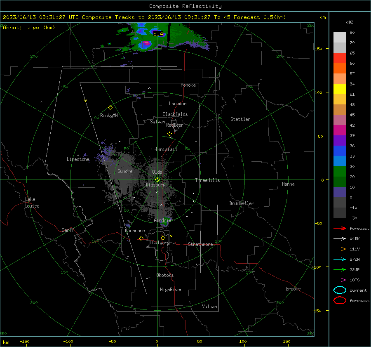The image size is (371, 347).
Task: Click the Lake Louise label
Action: pyautogui.click(x=32, y=203)
